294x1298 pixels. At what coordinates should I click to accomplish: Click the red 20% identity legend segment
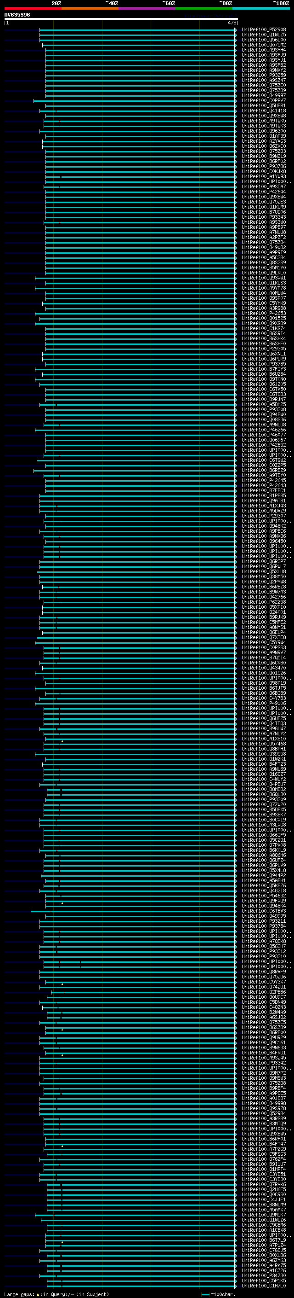[x=33, y=8]
